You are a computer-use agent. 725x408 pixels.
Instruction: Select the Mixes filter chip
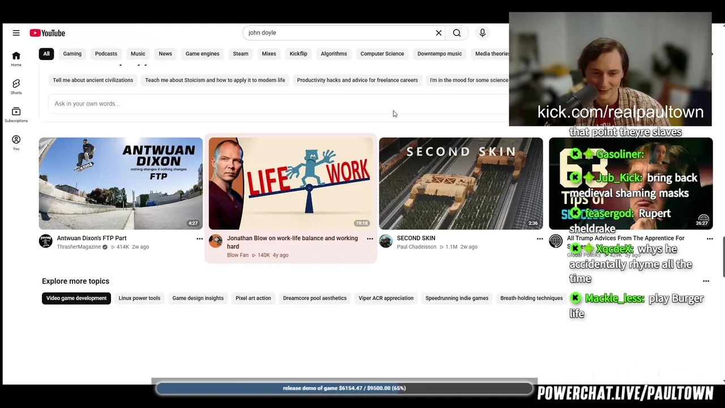pyautogui.click(x=269, y=54)
